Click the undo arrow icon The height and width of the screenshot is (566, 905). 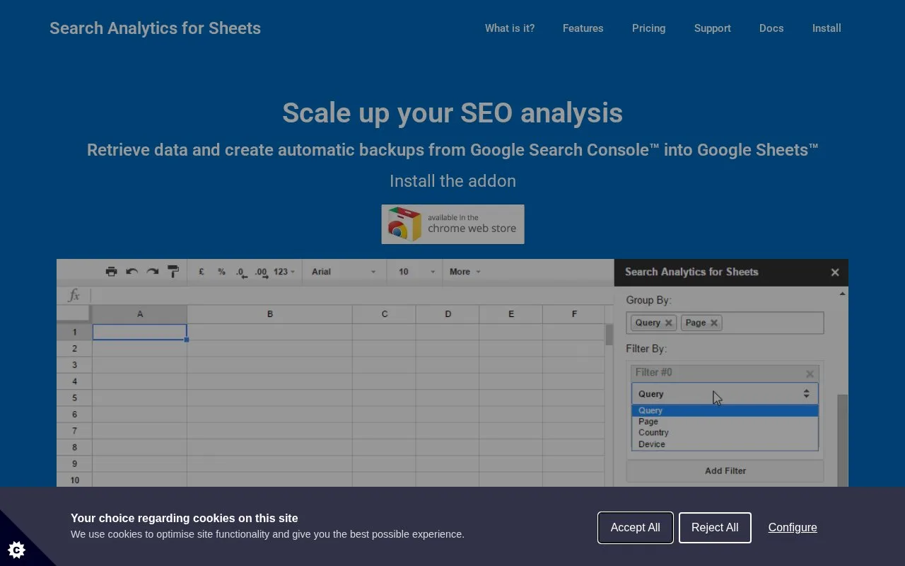pos(132,272)
